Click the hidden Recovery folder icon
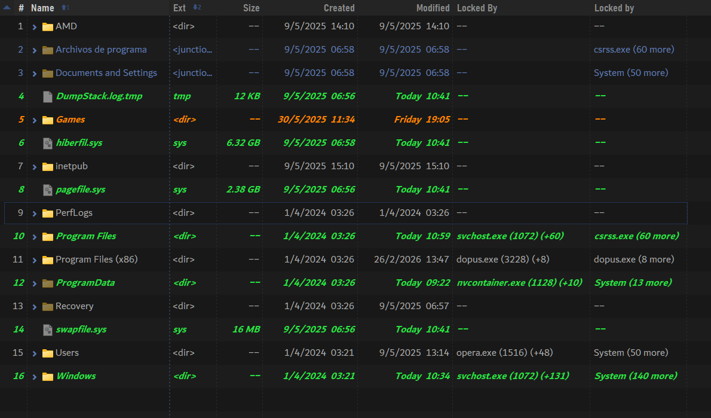Image resolution: width=711 pixels, height=418 pixels. [x=48, y=306]
